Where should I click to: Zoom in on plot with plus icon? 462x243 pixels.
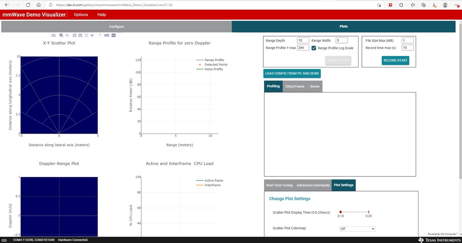tap(75, 35)
